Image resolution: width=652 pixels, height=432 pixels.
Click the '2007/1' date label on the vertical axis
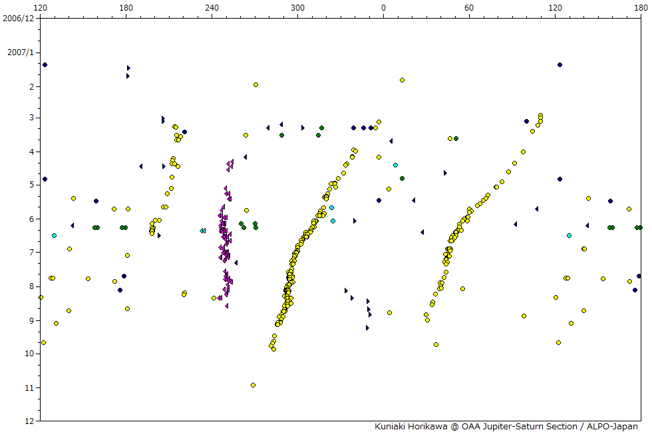(21, 53)
